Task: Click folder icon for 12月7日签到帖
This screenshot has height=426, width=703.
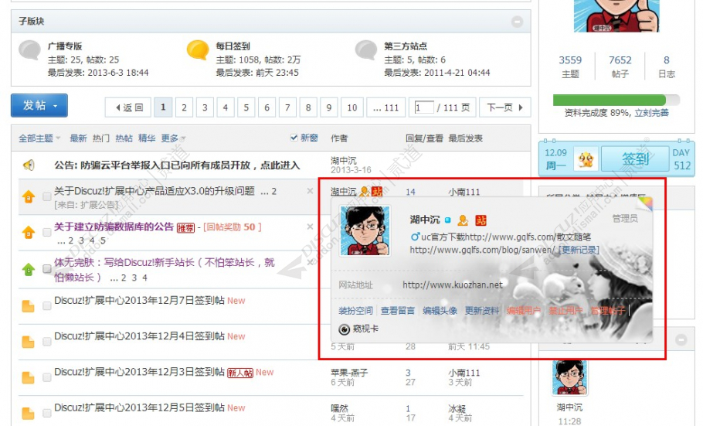Action: coord(29,306)
